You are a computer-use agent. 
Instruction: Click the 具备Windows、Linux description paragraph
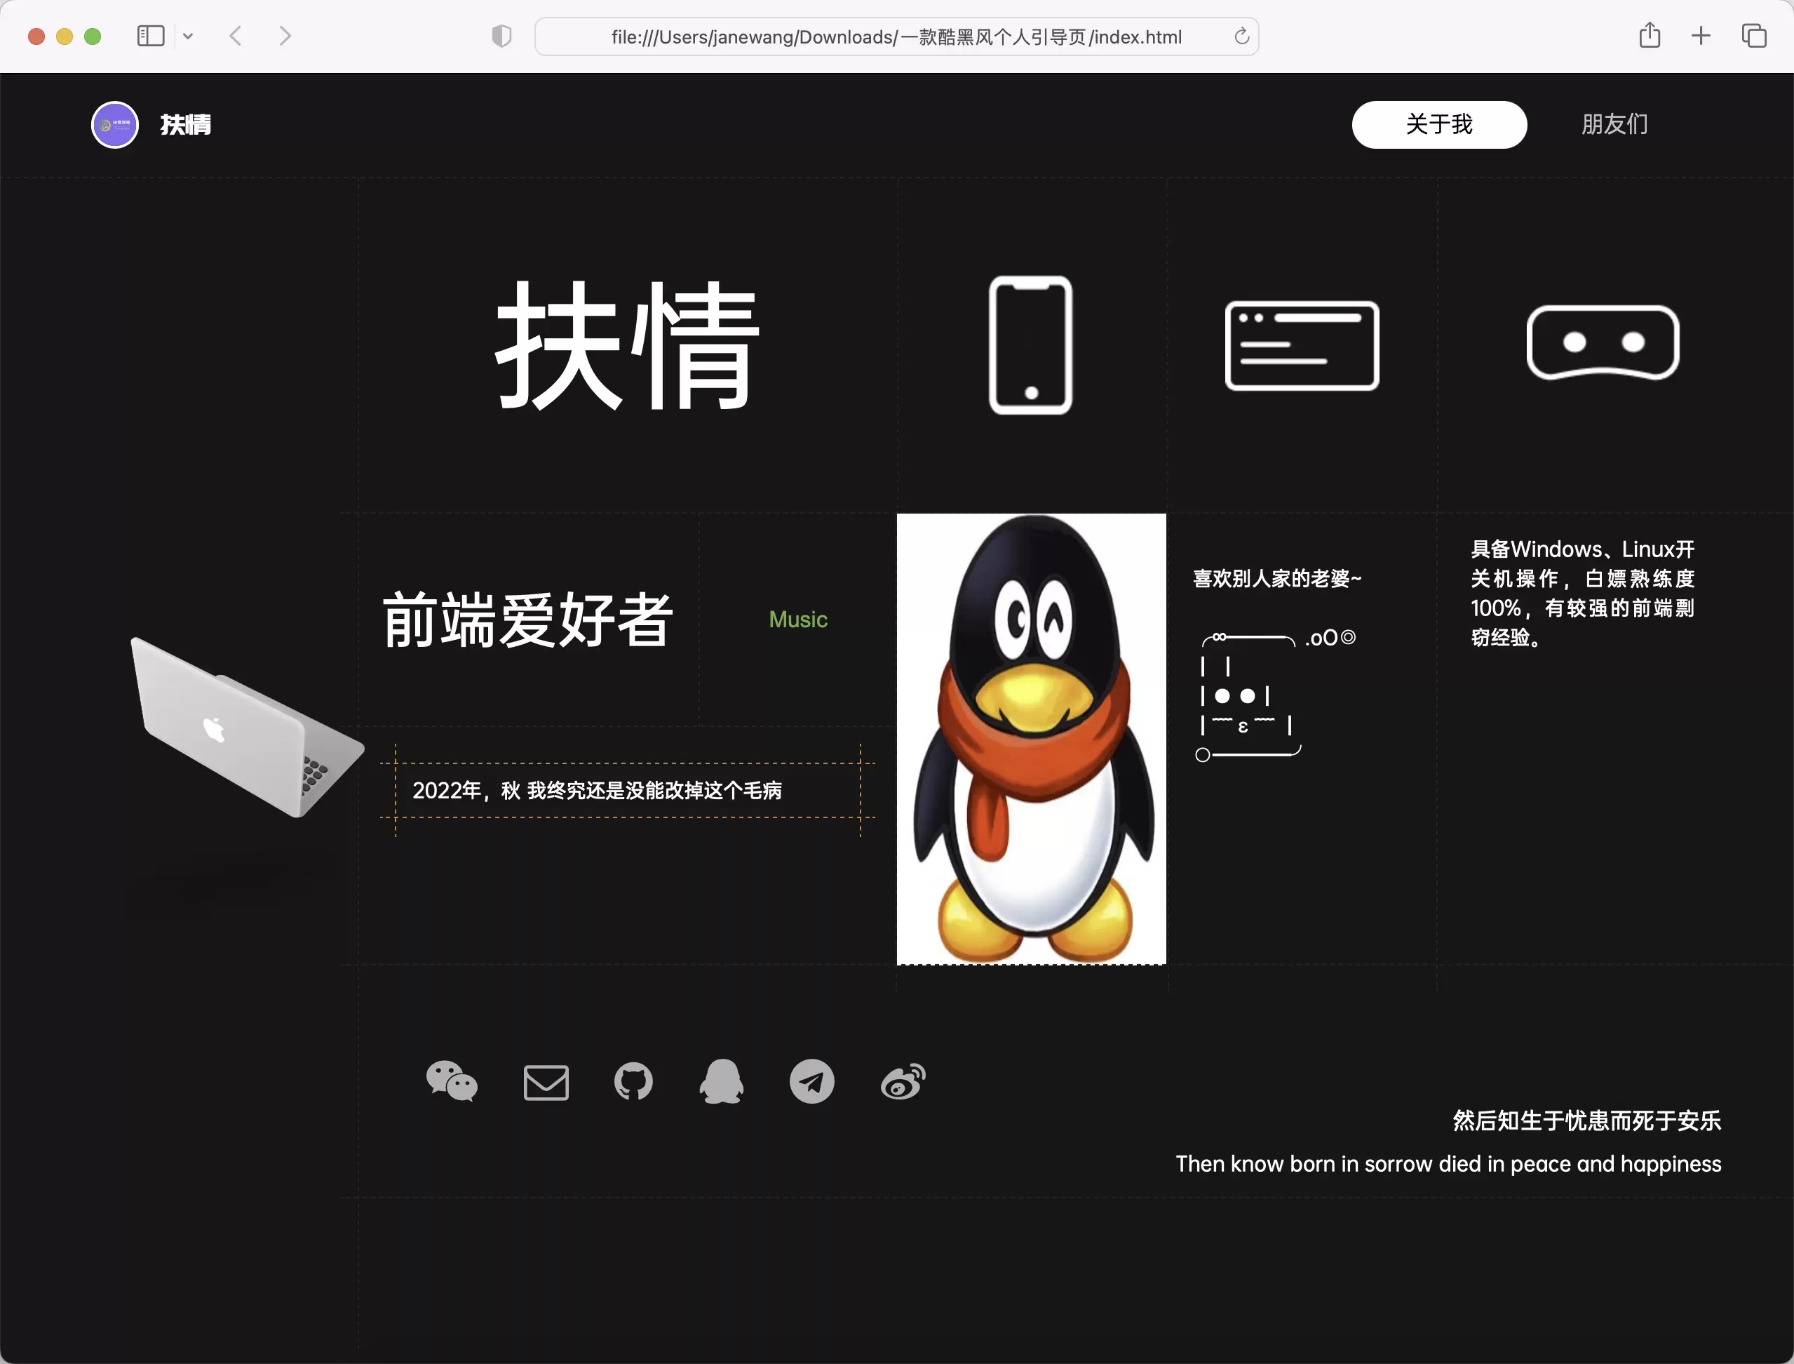coord(1583,593)
